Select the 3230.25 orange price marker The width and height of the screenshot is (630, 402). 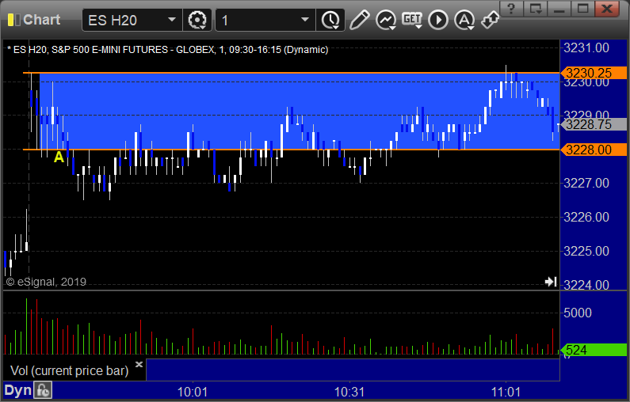(594, 73)
